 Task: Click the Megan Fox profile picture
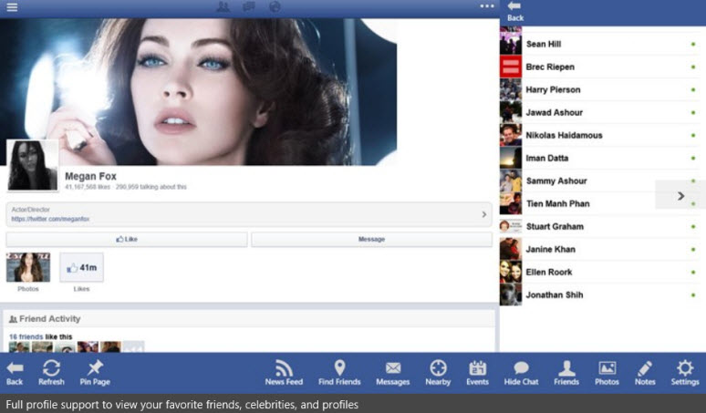point(33,165)
